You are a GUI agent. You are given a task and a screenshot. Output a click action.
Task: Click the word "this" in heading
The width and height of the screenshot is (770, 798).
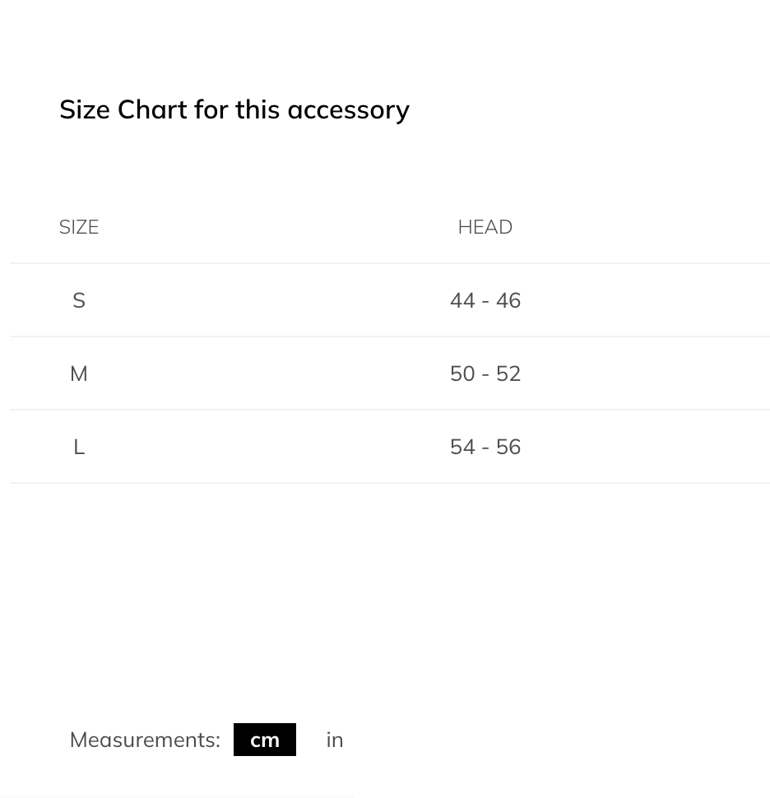coord(257,109)
